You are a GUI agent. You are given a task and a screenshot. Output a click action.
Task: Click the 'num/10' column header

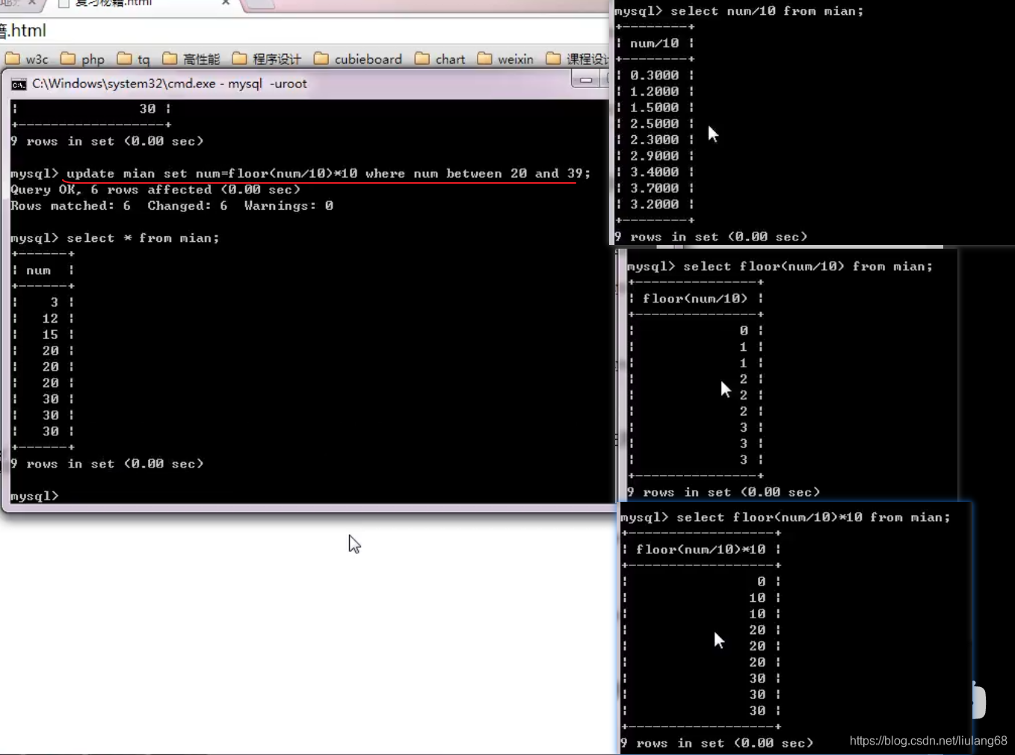(x=655, y=43)
